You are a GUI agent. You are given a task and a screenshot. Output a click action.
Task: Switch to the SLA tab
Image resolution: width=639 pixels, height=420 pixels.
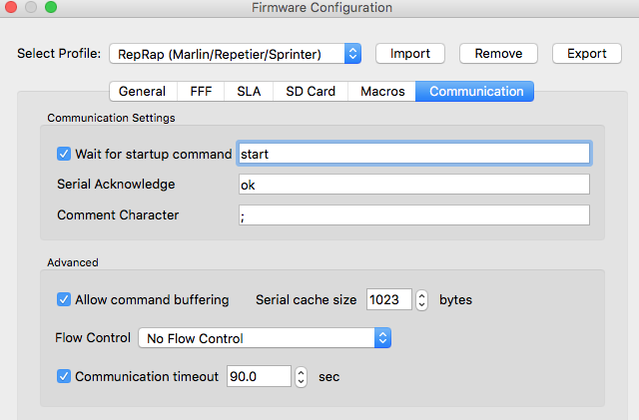249,91
